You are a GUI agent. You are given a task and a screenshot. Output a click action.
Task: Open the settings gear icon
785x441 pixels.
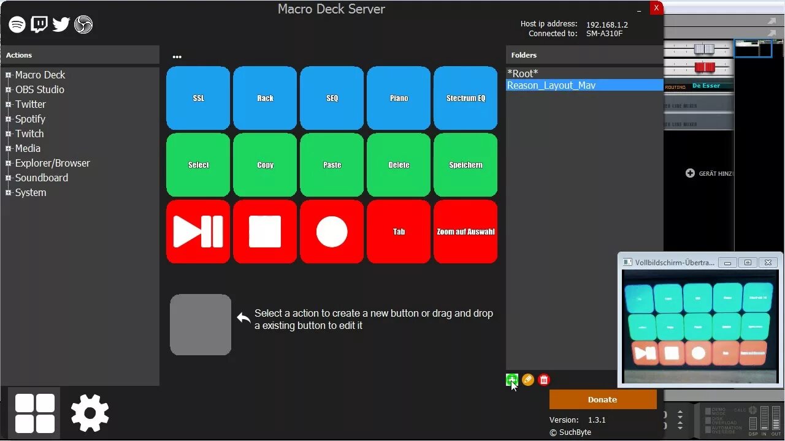tap(90, 413)
